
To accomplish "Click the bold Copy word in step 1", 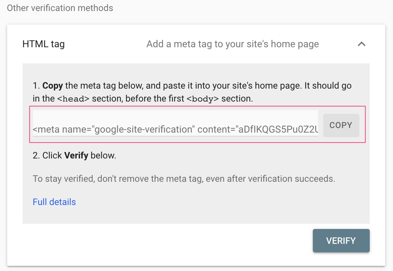I will 53,86.
